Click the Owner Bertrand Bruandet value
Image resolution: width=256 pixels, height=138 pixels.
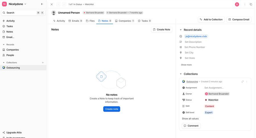point(217,94)
